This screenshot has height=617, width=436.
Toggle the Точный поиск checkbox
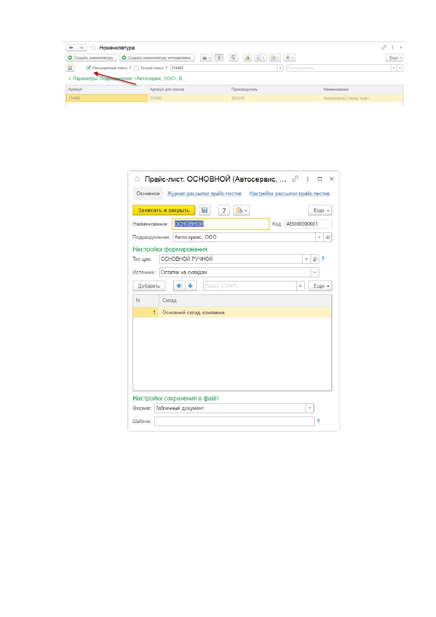tap(137, 68)
